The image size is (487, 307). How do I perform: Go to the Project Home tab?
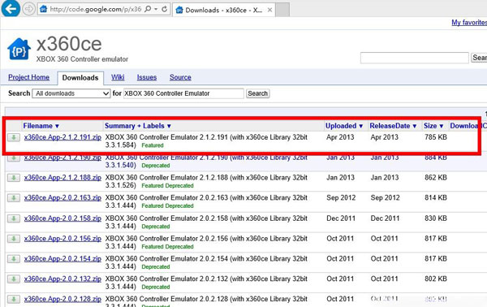[x=29, y=77]
